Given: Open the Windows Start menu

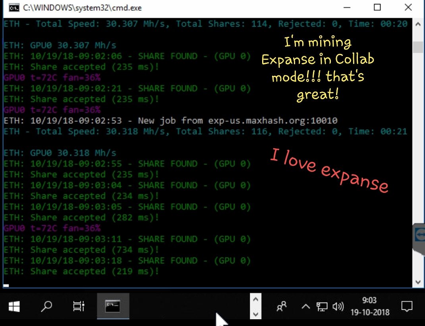Looking at the screenshot, I should point(14,307).
